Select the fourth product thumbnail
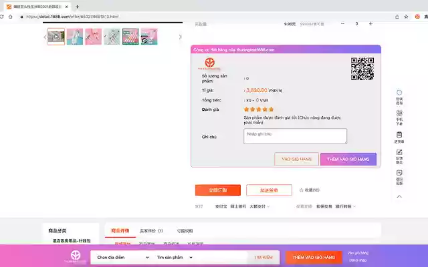The image size is (428, 267). click(112, 37)
